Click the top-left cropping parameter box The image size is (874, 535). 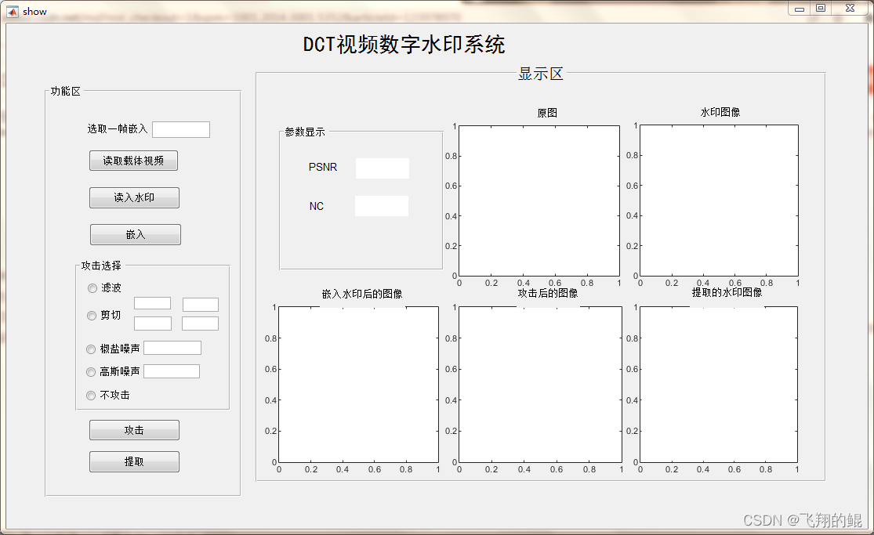pos(153,304)
